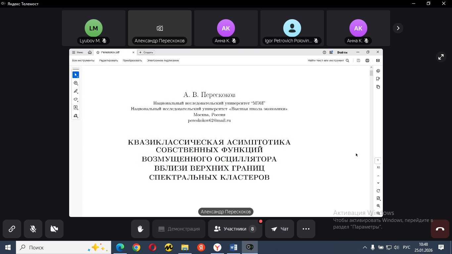Turn on your camera
The width and height of the screenshot is (452, 254).
[x=54, y=229]
